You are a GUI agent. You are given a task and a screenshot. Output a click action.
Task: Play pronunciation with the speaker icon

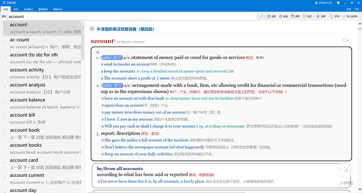(318, 16)
